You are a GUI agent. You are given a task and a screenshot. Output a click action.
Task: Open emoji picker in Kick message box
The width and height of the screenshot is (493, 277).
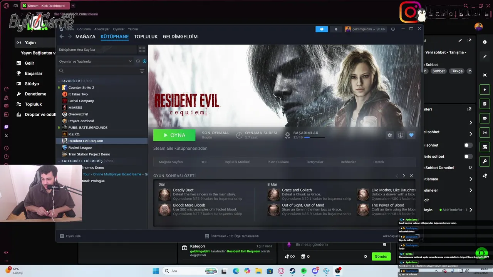(x=384, y=244)
